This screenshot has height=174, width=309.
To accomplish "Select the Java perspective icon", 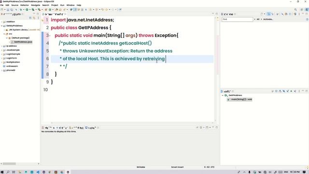I will (x=307, y=10).
